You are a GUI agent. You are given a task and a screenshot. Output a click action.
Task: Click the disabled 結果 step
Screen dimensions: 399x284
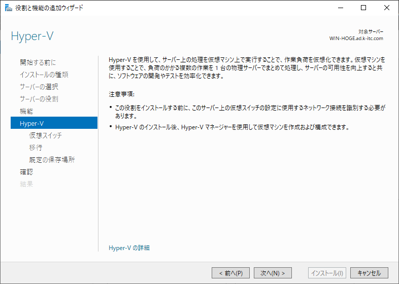coord(26,184)
